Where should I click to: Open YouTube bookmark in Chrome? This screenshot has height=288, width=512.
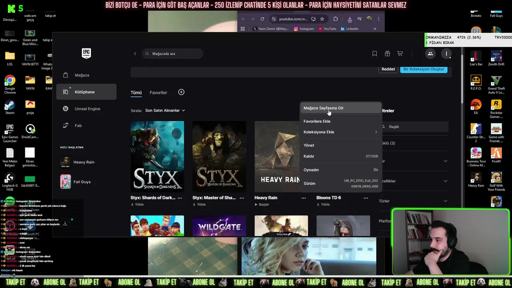click(x=327, y=29)
